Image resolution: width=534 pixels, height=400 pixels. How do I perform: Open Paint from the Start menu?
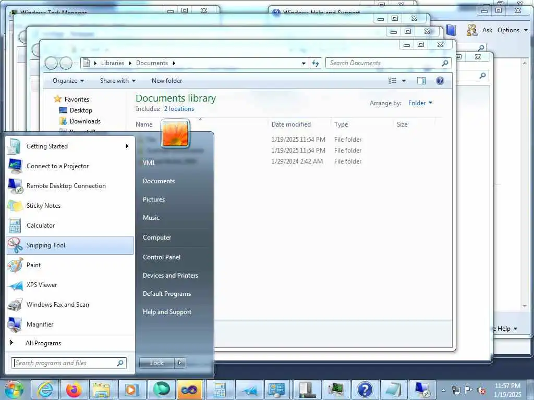[x=70, y=265]
